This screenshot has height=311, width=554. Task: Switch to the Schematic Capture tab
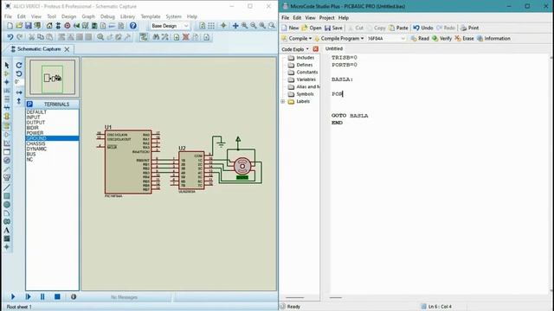coord(39,49)
